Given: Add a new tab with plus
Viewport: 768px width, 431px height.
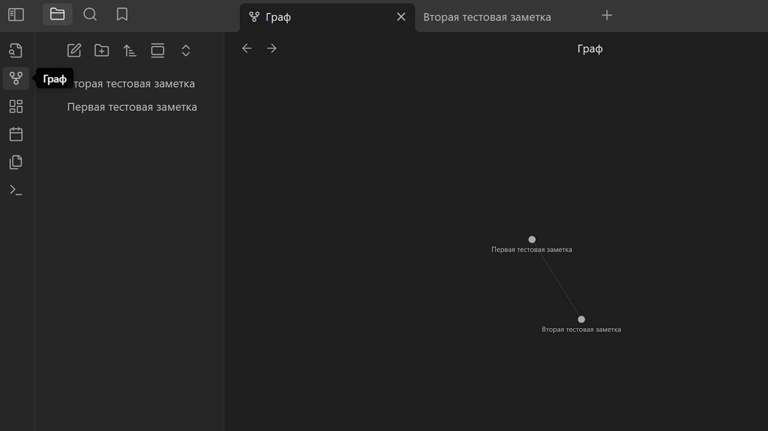Looking at the screenshot, I should click(x=607, y=15).
